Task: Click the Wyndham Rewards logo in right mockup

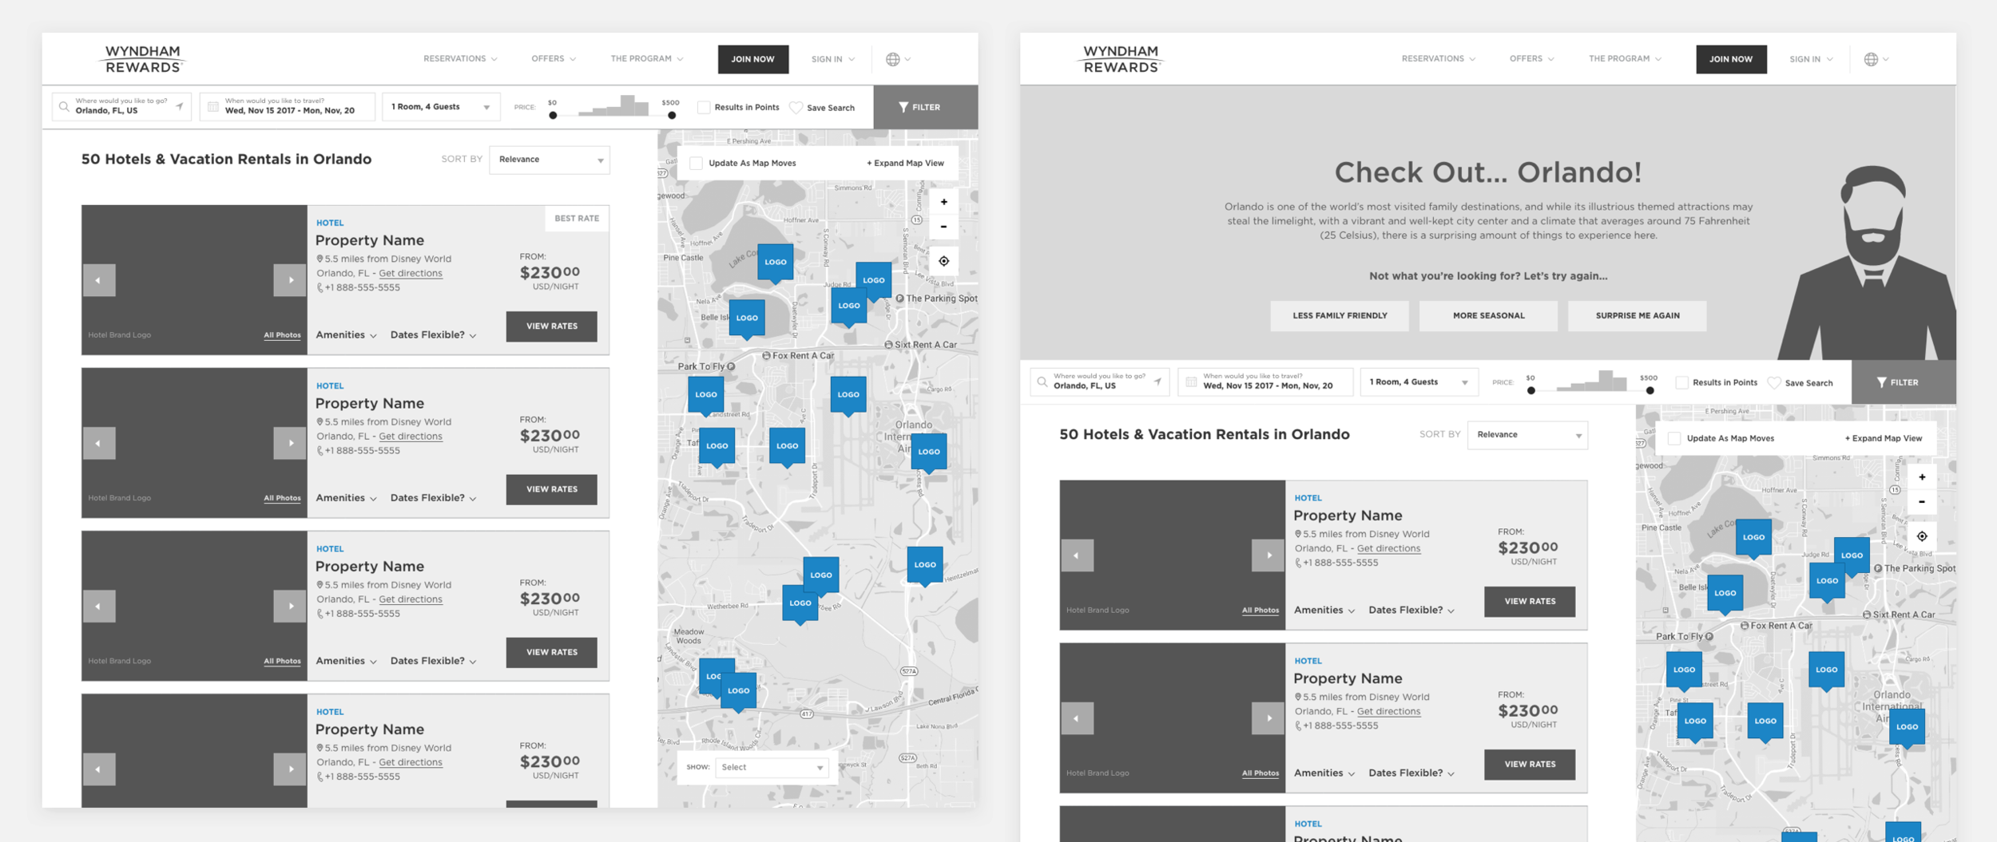Action: point(1121,59)
